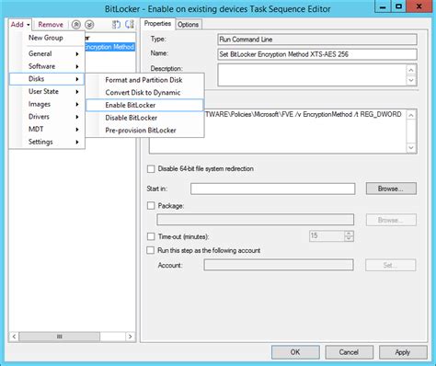436x366 pixels.
Task: Click command line box scroll up arrow
Action: click(411, 115)
